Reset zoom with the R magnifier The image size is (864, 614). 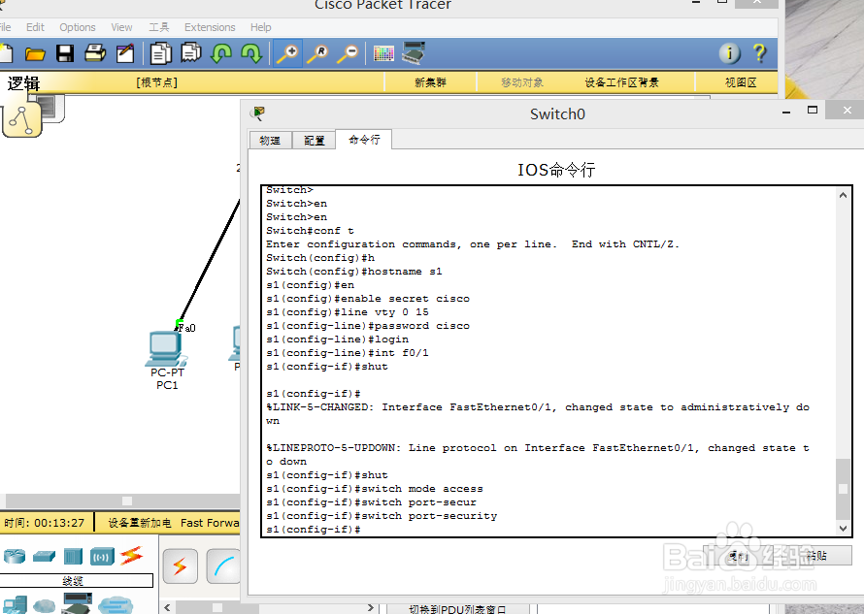[x=318, y=53]
